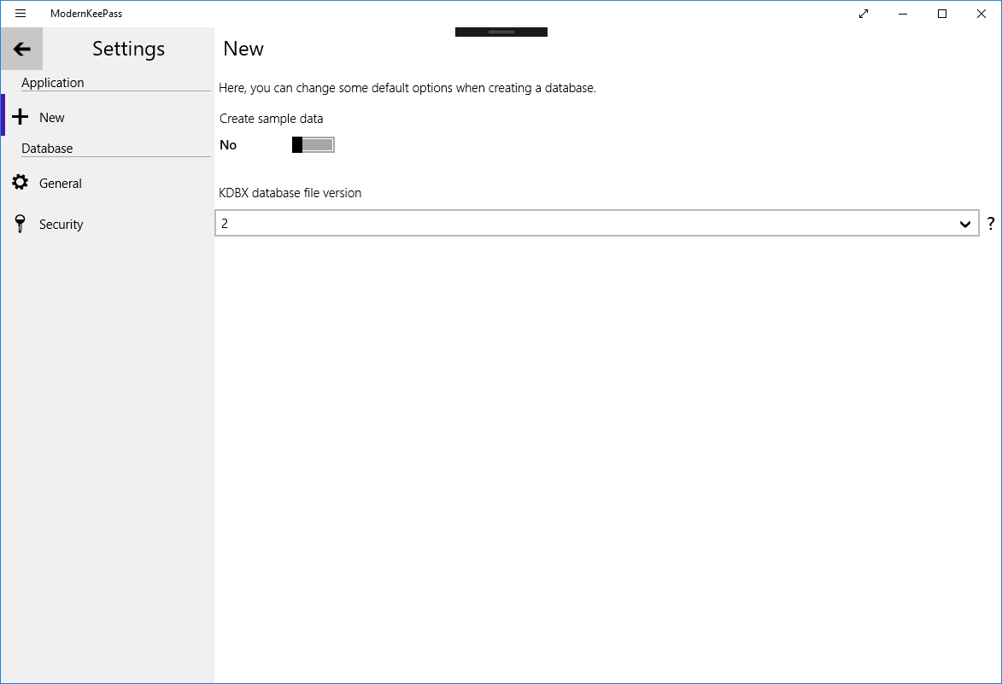Click the back arrow beside Settings
This screenshot has height=684, width=1002.
pos(22,50)
